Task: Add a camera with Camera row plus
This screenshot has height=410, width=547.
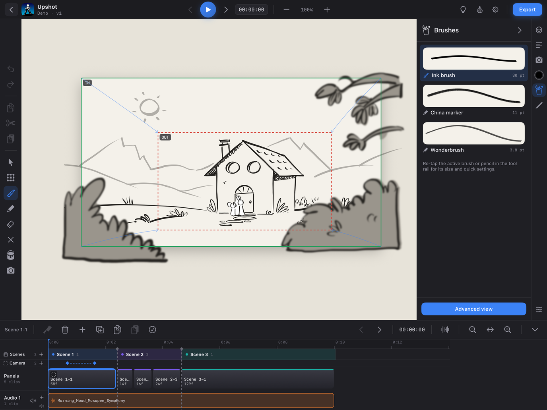Action: (41, 363)
